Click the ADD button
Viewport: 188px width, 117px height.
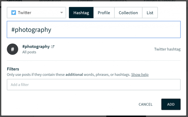point(171,104)
